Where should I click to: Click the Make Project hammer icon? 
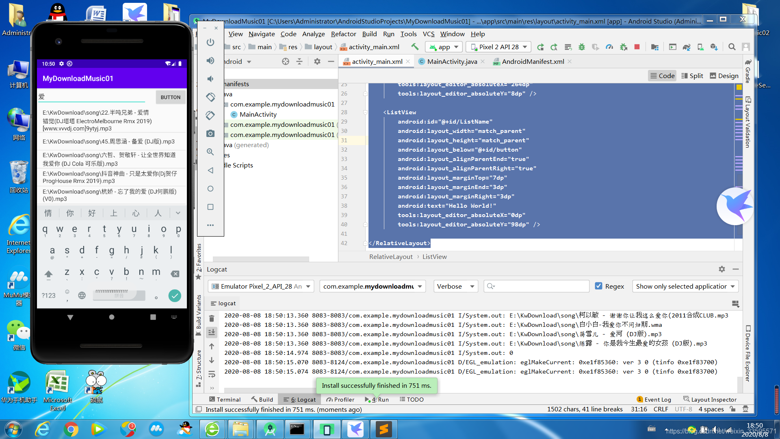[415, 47]
